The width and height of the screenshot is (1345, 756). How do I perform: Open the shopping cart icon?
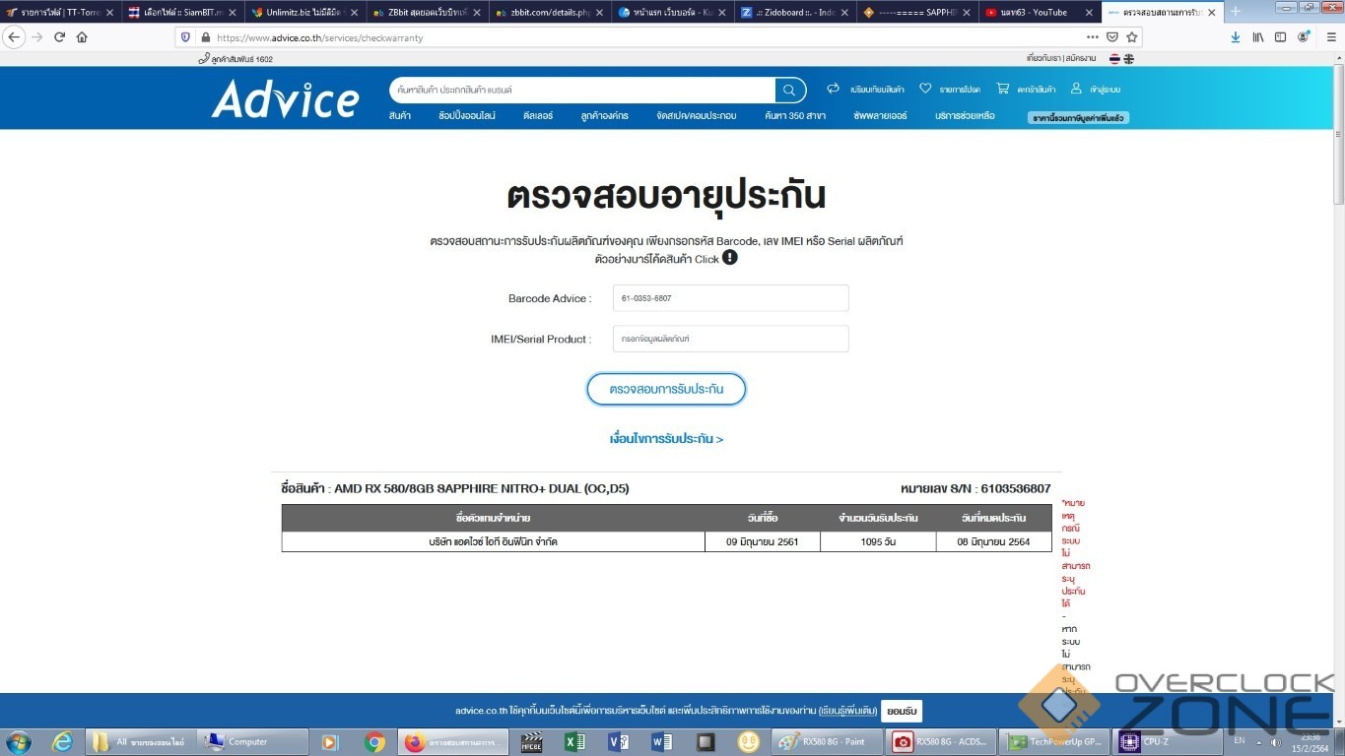click(1003, 89)
